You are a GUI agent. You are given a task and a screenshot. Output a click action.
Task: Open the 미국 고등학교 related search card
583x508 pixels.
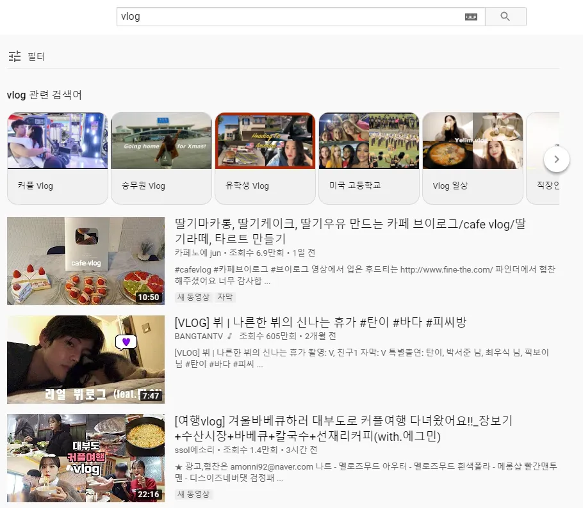point(369,158)
